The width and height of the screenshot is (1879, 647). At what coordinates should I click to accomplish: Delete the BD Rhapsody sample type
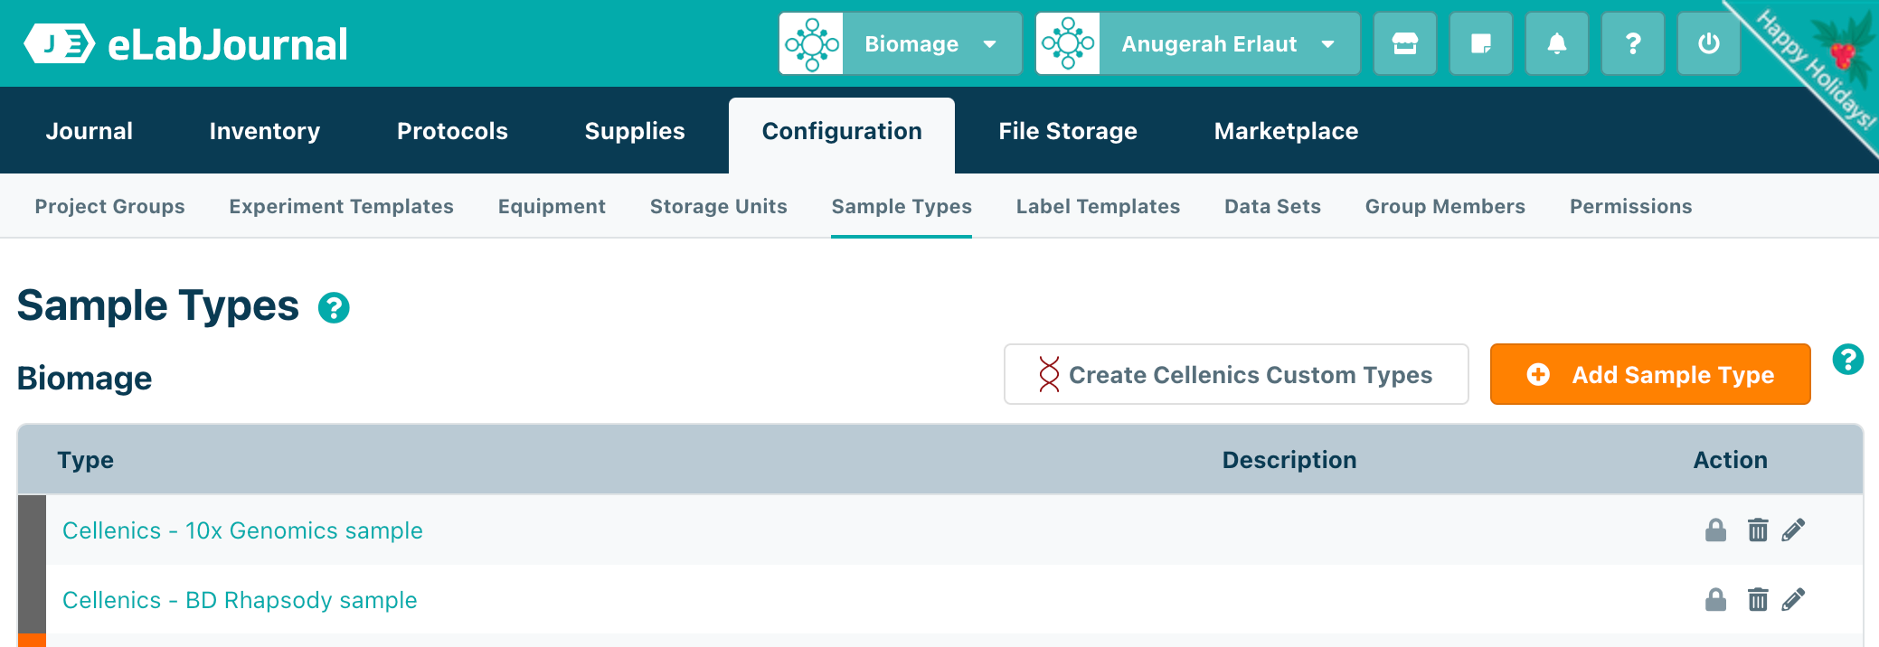pos(1757,599)
